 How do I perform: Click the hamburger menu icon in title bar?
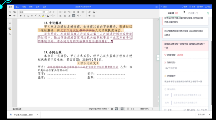coord(156,7)
